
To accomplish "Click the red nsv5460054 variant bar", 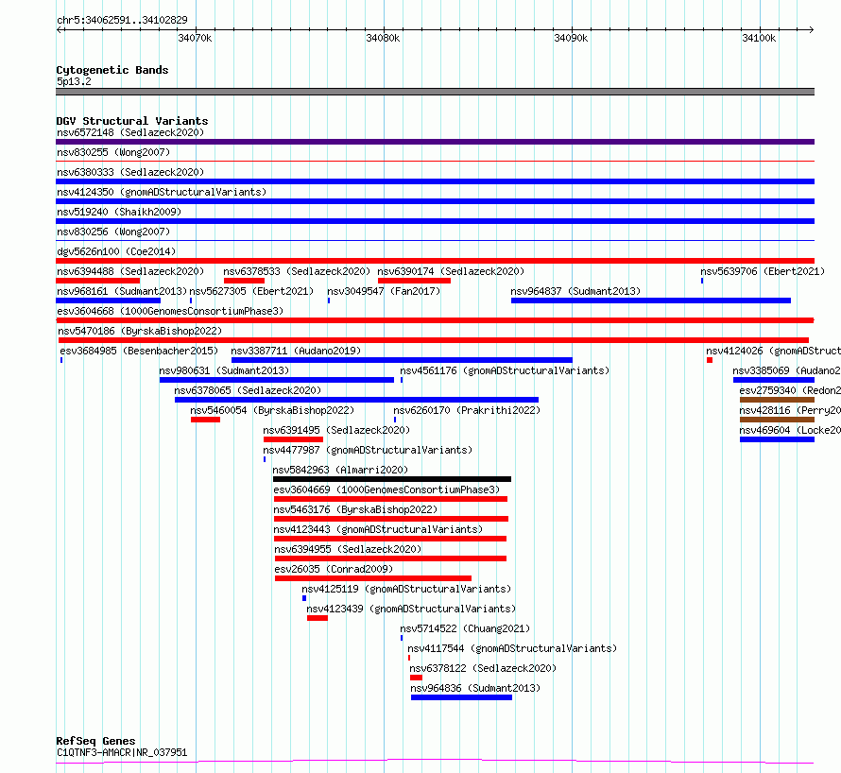I will point(205,420).
